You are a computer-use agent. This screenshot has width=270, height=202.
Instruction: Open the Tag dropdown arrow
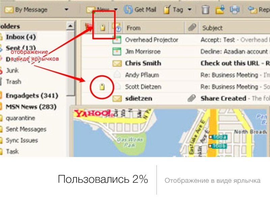pyautogui.click(x=190, y=9)
